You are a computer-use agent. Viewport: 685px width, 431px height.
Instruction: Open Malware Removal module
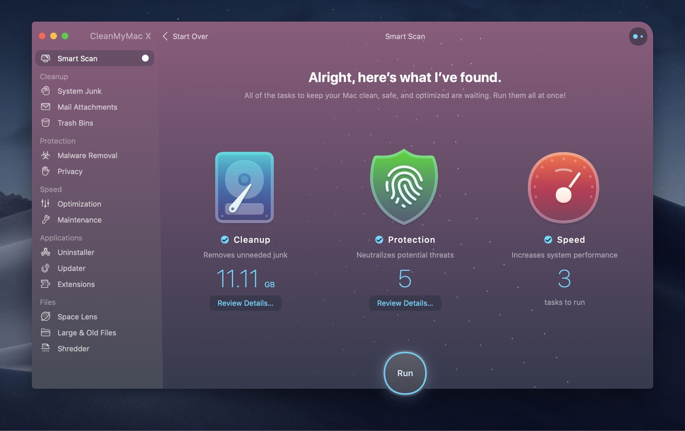click(95, 155)
